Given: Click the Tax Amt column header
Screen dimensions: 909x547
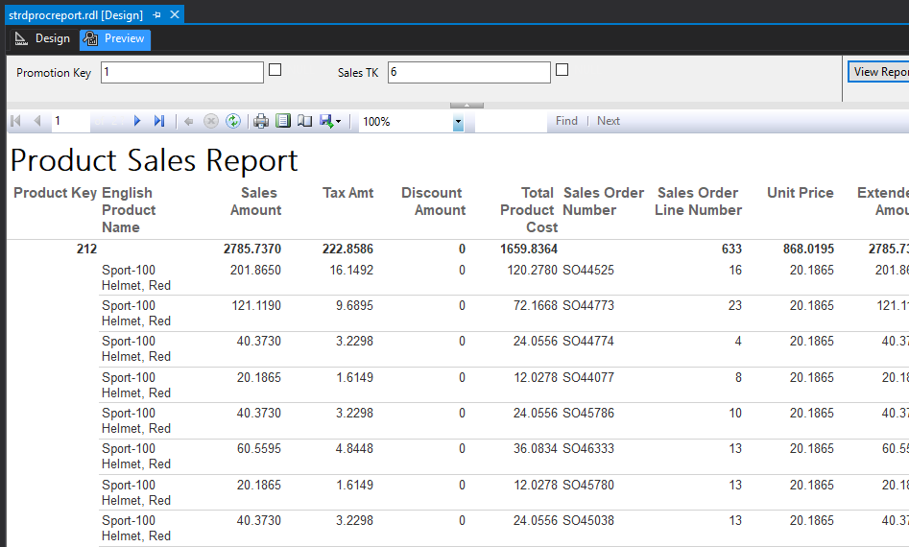Looking at the screenshot, I should coord(347,193).
